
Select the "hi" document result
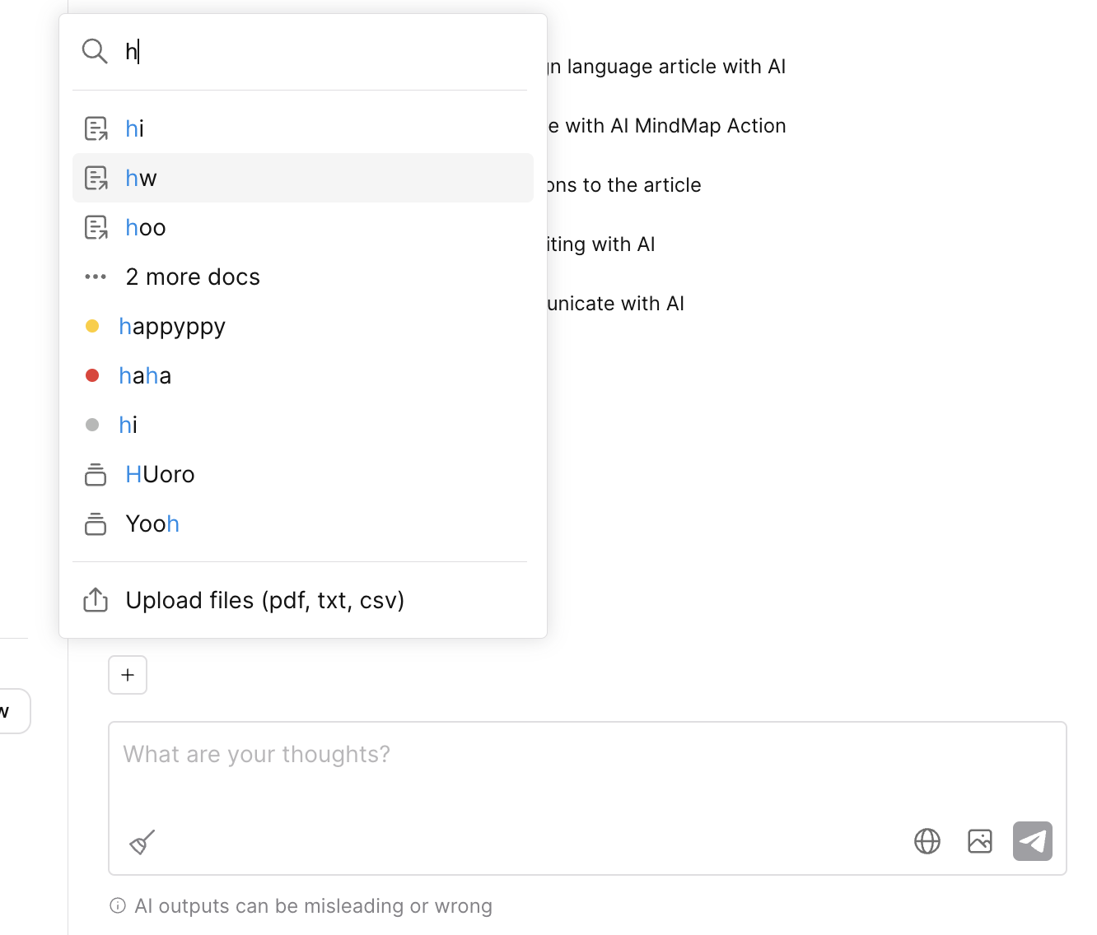tap(135, 128)
